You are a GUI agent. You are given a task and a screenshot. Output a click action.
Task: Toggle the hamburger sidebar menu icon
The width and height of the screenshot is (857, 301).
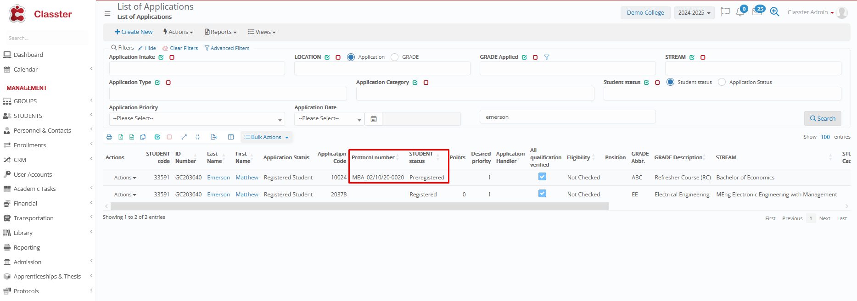click(107, 13)
